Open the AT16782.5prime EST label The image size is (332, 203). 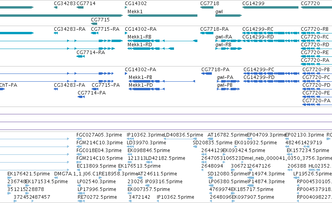[x=227, y=135]
